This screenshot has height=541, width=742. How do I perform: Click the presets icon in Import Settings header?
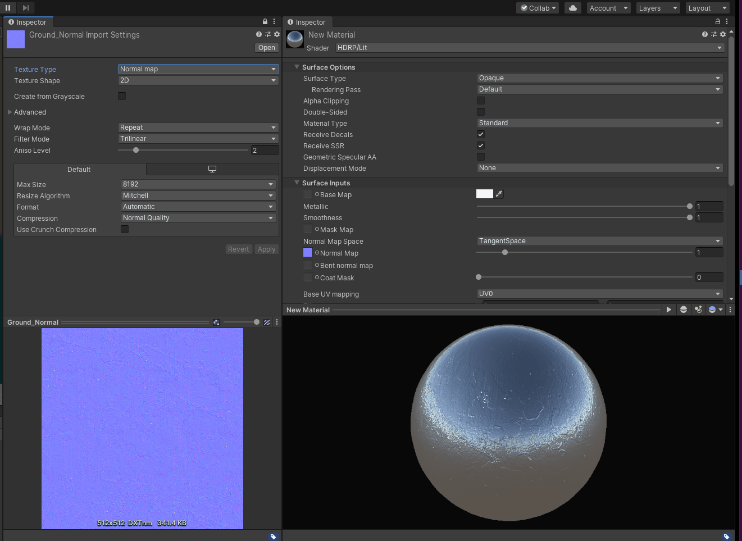[x=267, y=34]
